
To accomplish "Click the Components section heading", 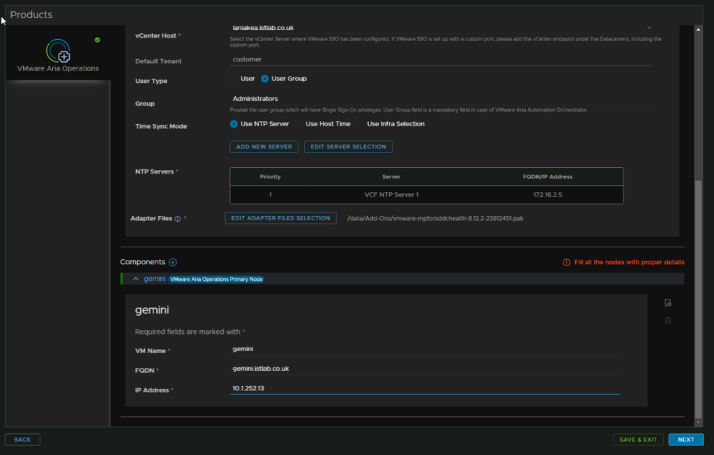I will point(142,262).
